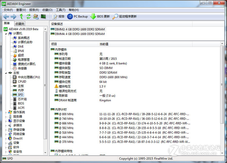227x163 pixels.
Task: Click the tree pane scroll down arrow
Action: (x=45, y=153)
